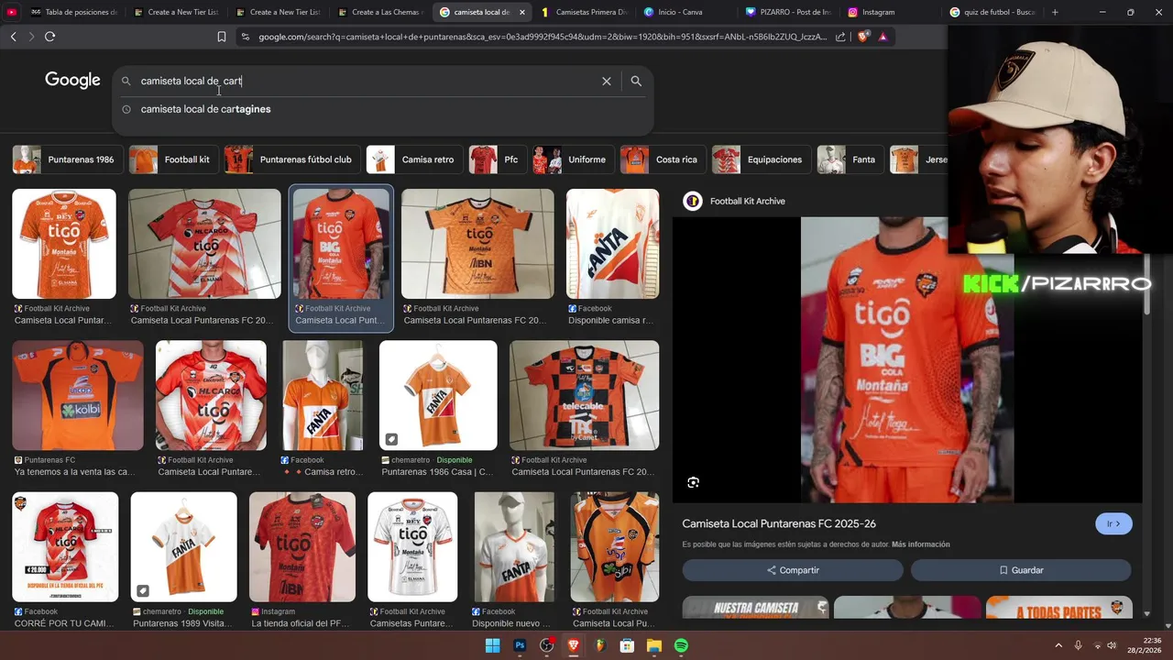The height and width of the screenshot is (660, 1173).
Task: Close the active 'camiseta local de' tab
Action: tap(522, 12)
